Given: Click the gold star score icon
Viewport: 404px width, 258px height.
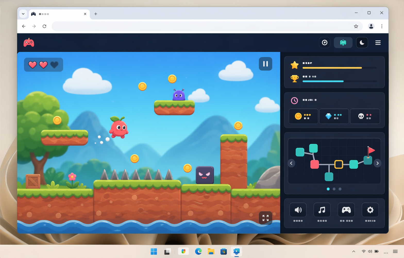Looking at the screenshot, I should [294, 65].
